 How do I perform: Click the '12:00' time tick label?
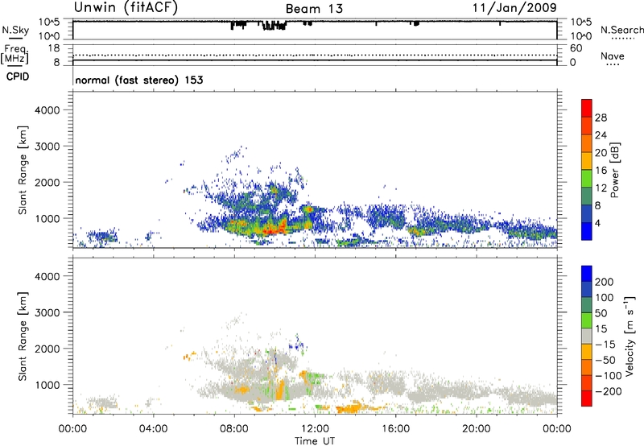pos(315,429)
